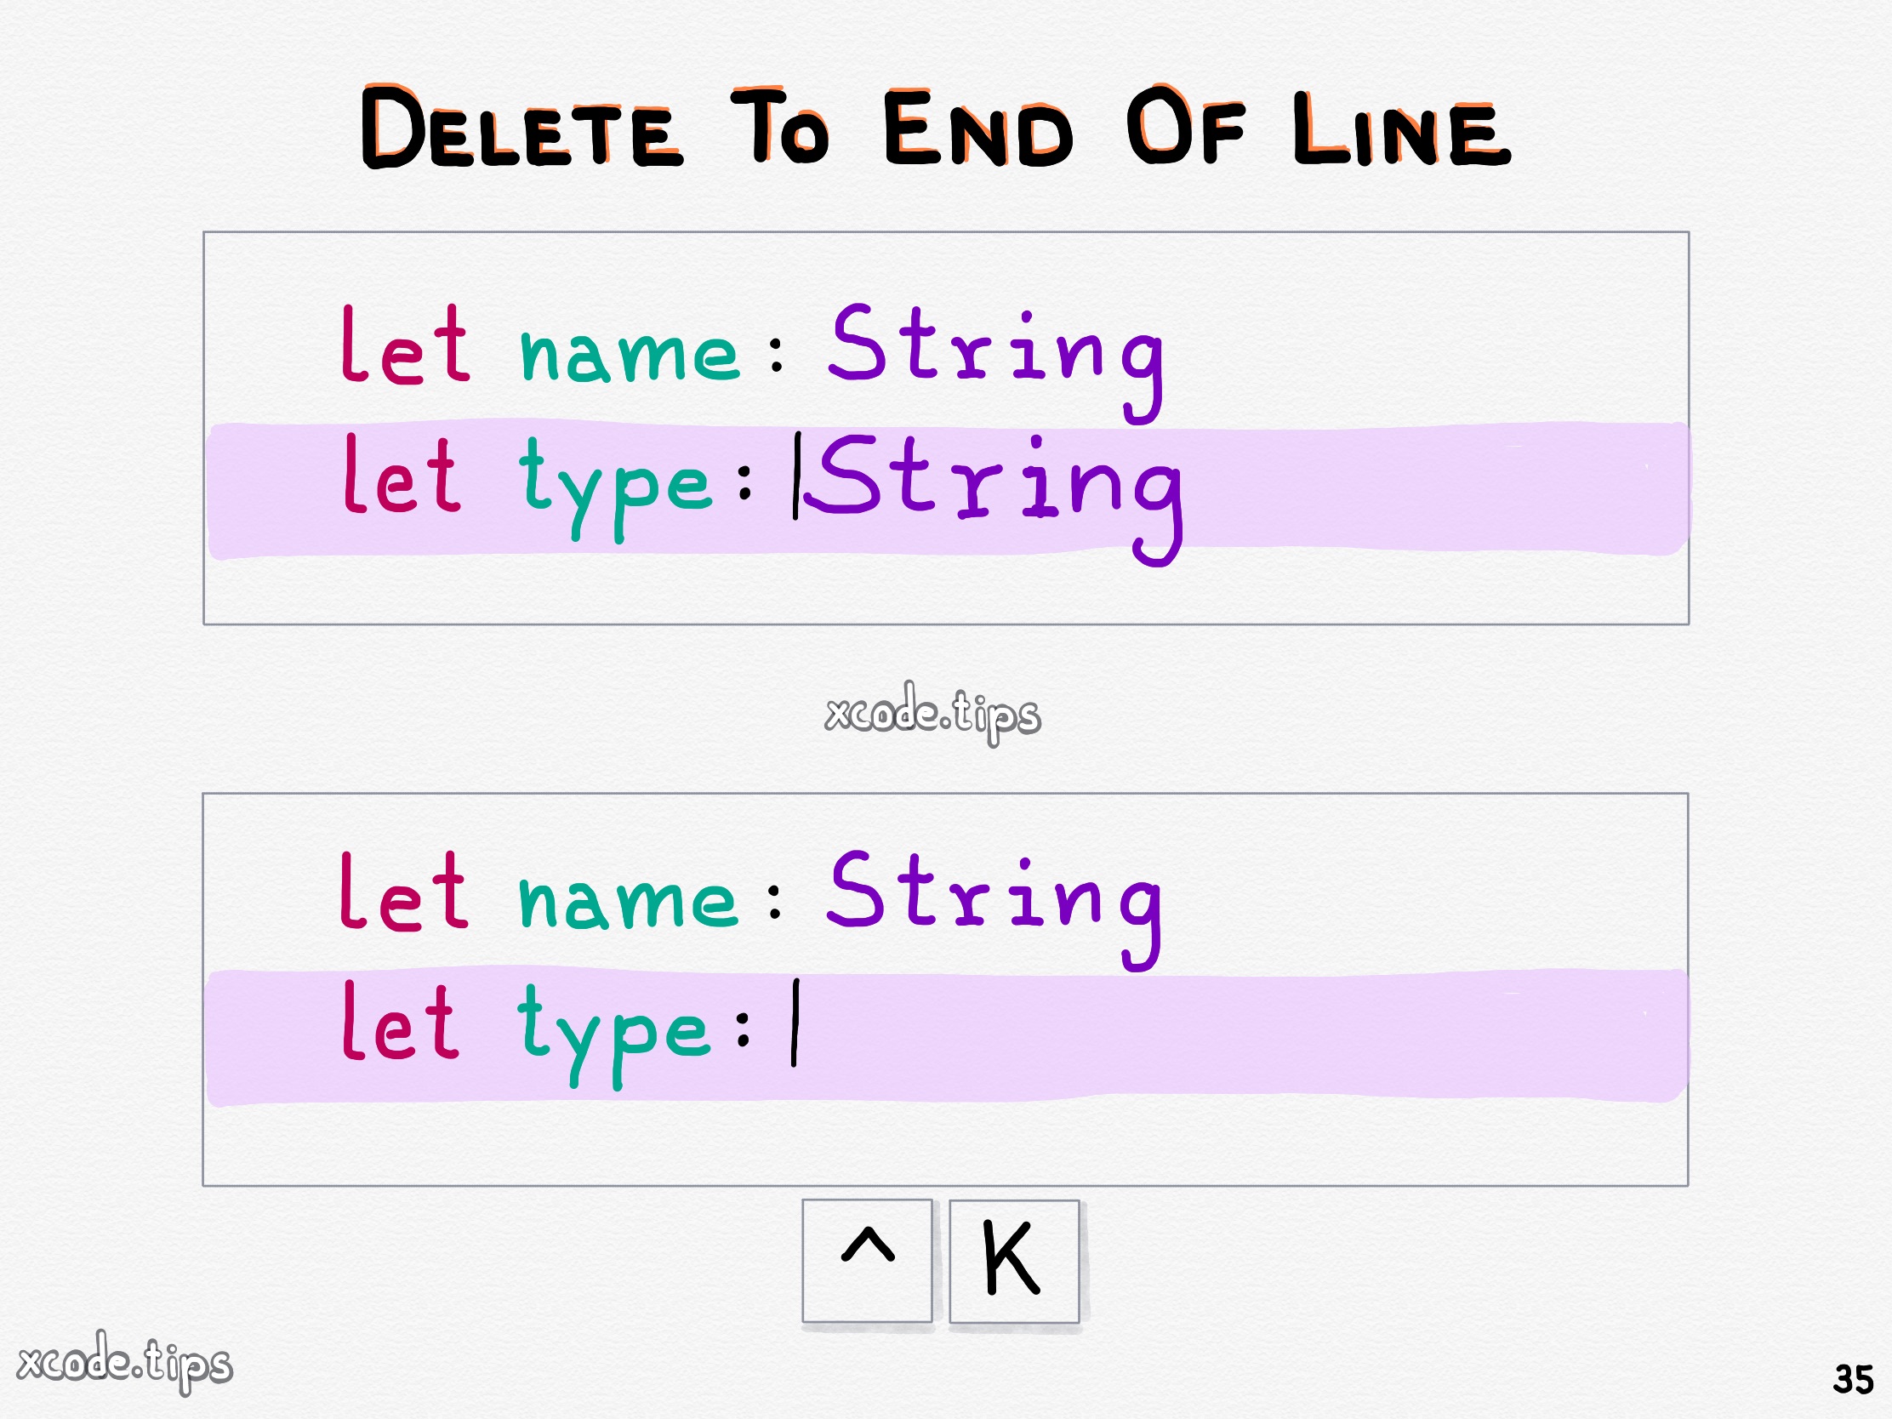Click "name" in the lower code box

tap(628, 900)
